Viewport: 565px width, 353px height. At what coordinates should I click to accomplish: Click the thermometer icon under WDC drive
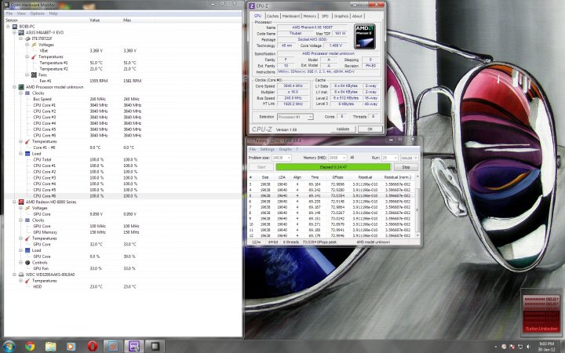[27, 281]
